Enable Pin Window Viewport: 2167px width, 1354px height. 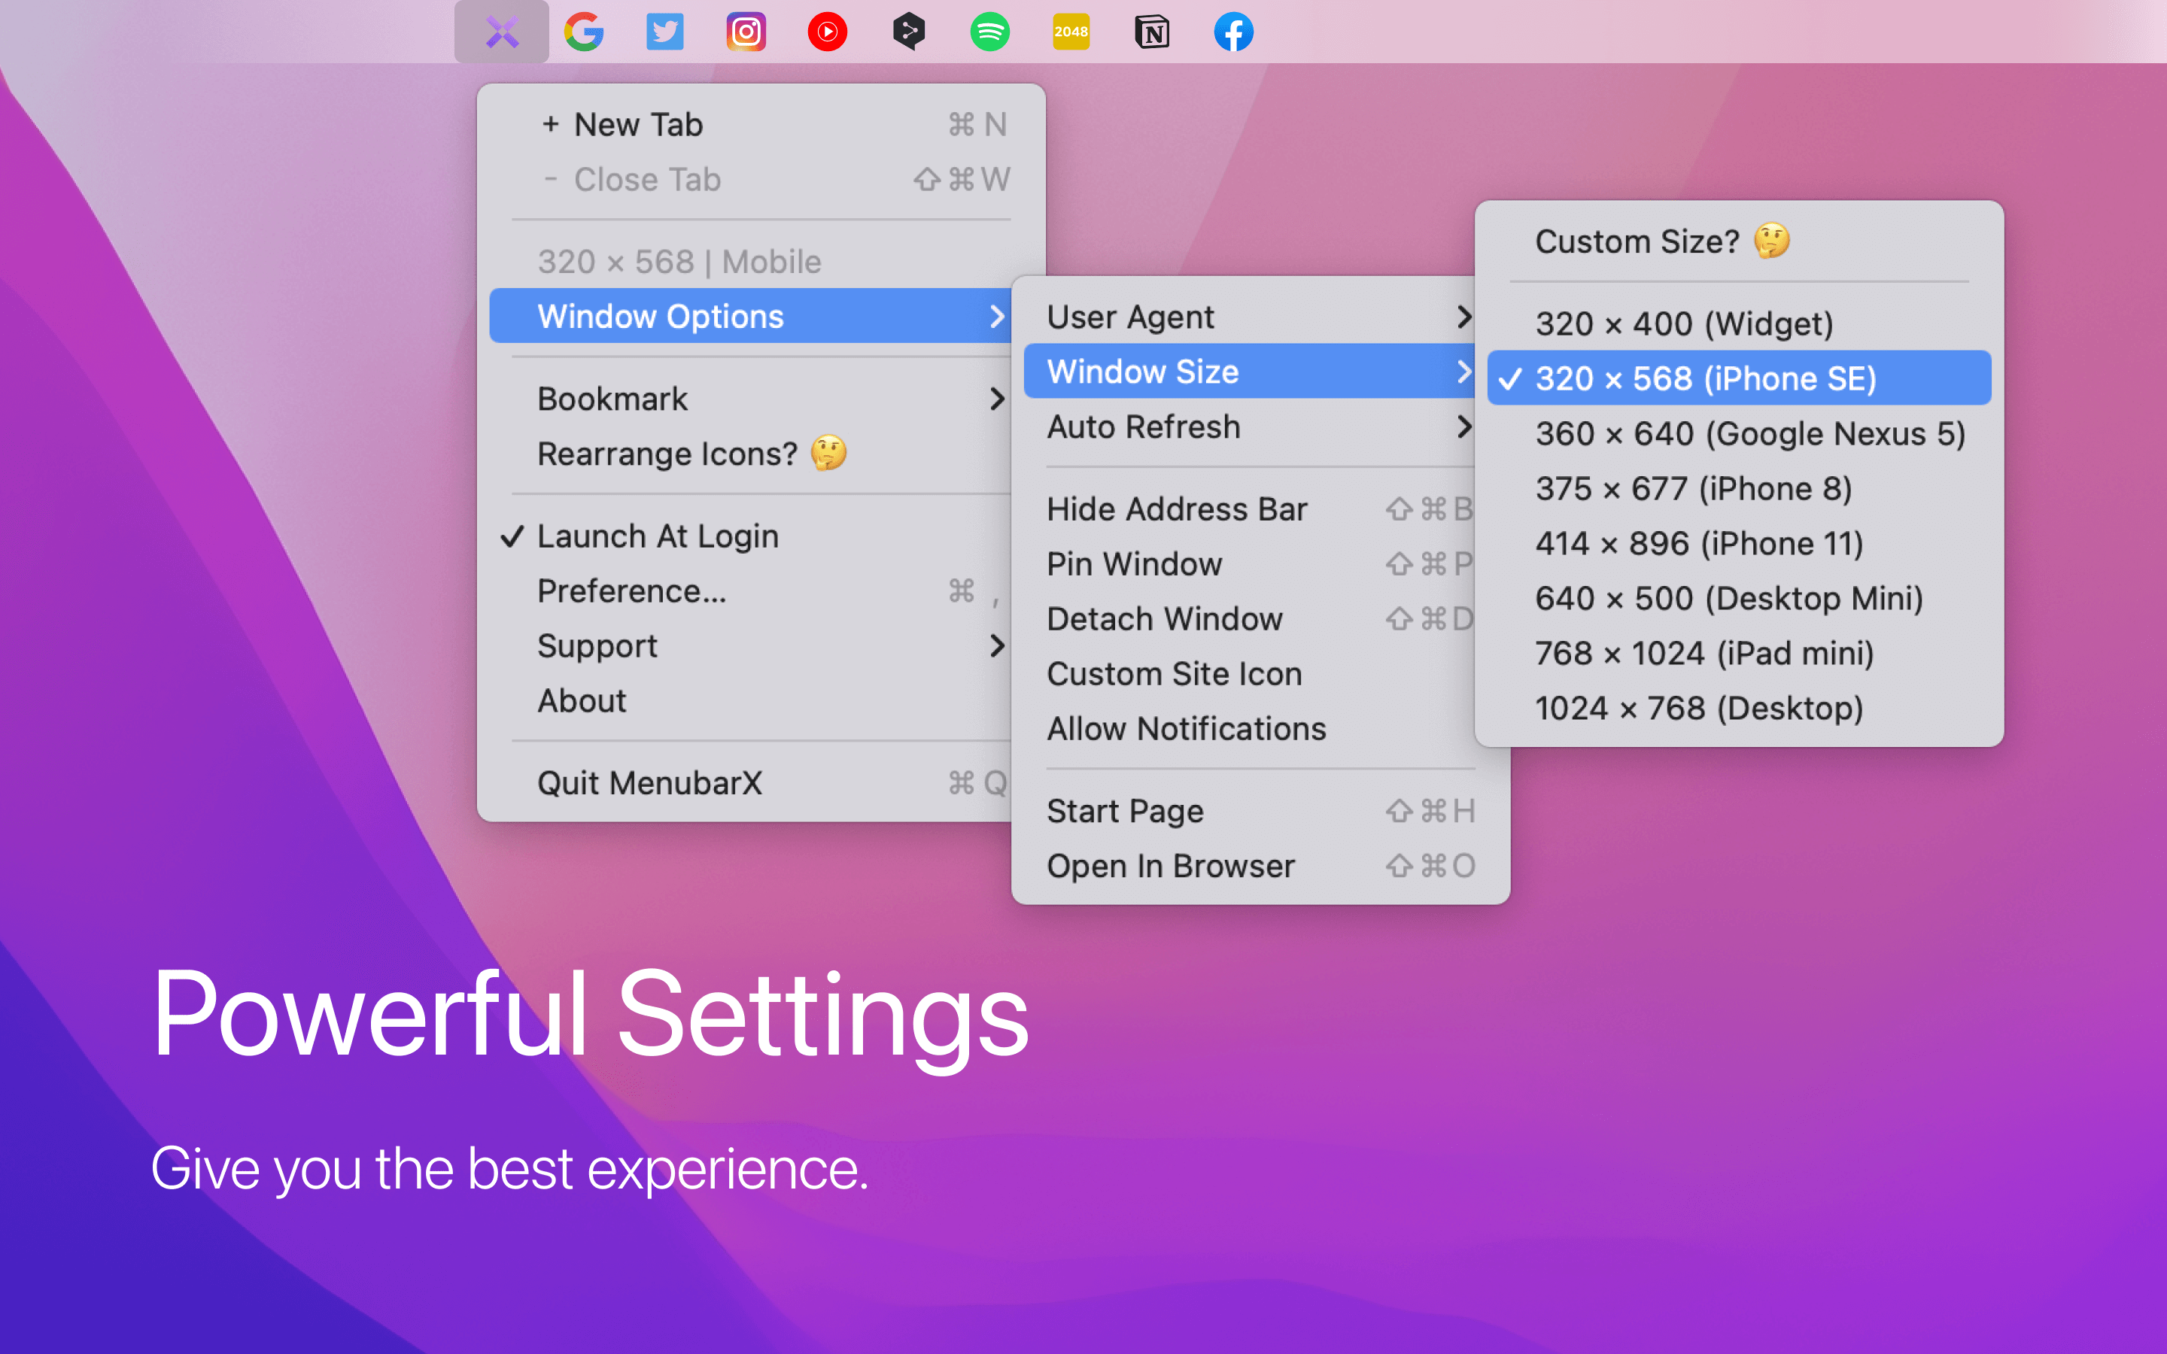[x=1134, y=564]
